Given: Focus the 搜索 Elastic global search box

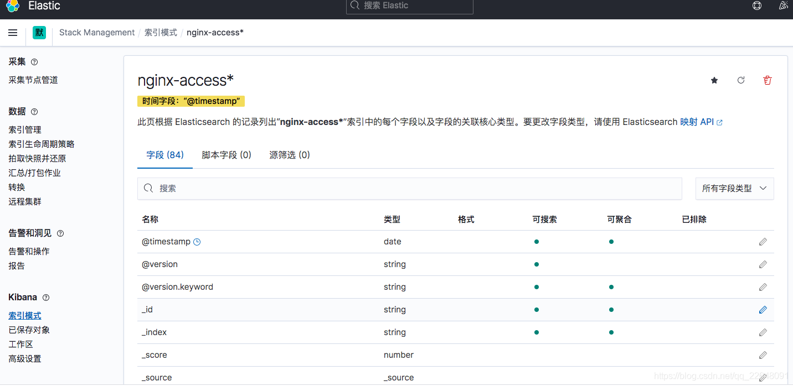Looking at the screenshot, I should tap(410, 6).
